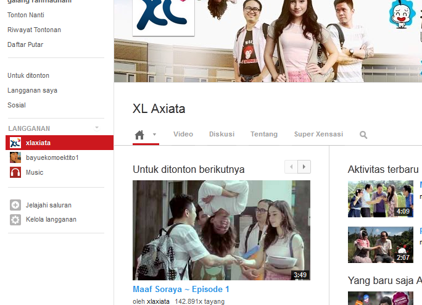Click the Kelola langganan gear icon
Viewport: 422px width, 305px height.
(x=15, y=220)
